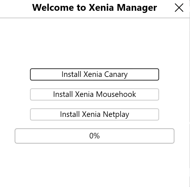Select the progress indicator showing 0%
The width and height of the screenshot is (190, 187).
pyautogui.click(x=94, y=136)
